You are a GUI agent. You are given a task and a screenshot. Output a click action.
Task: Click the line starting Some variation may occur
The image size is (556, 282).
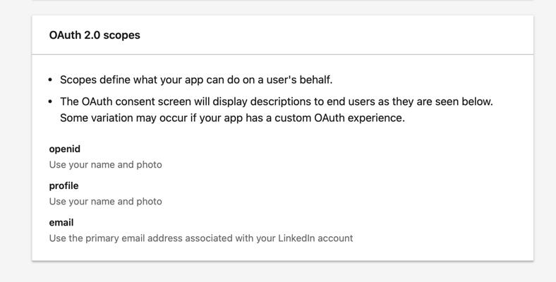click(232, 118)
